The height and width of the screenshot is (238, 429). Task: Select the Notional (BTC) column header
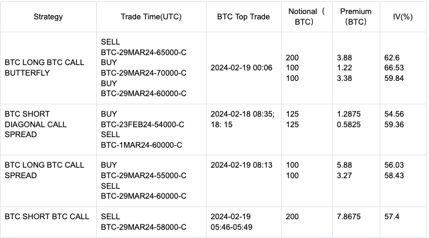303,17
